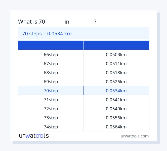Select the 0.0564km value
This screenshot has width=167, height=151.
pyautogui.click(x=116, y=127)
